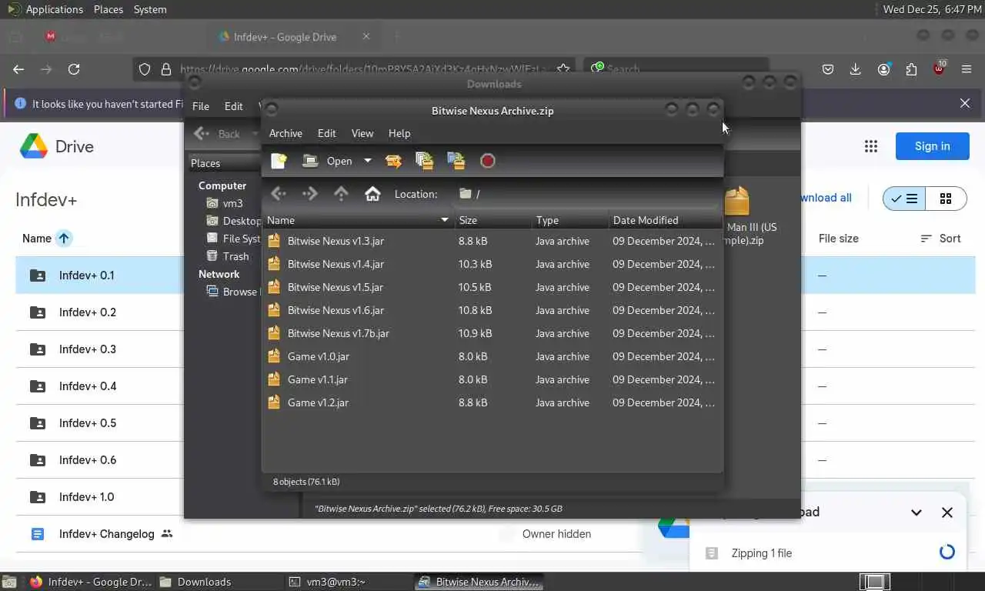
Task: Close the Drive download panel
Action: point(947,513)
